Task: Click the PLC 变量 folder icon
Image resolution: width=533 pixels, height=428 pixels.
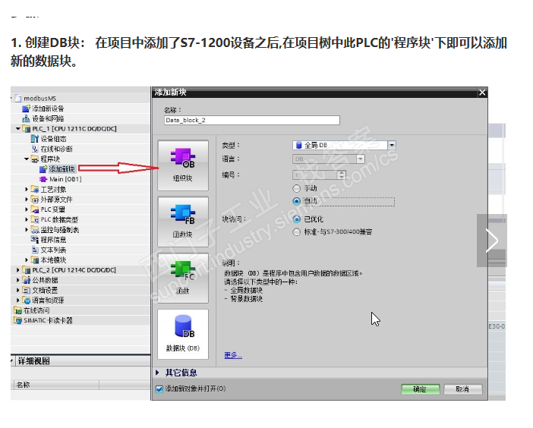Action: 35,209
